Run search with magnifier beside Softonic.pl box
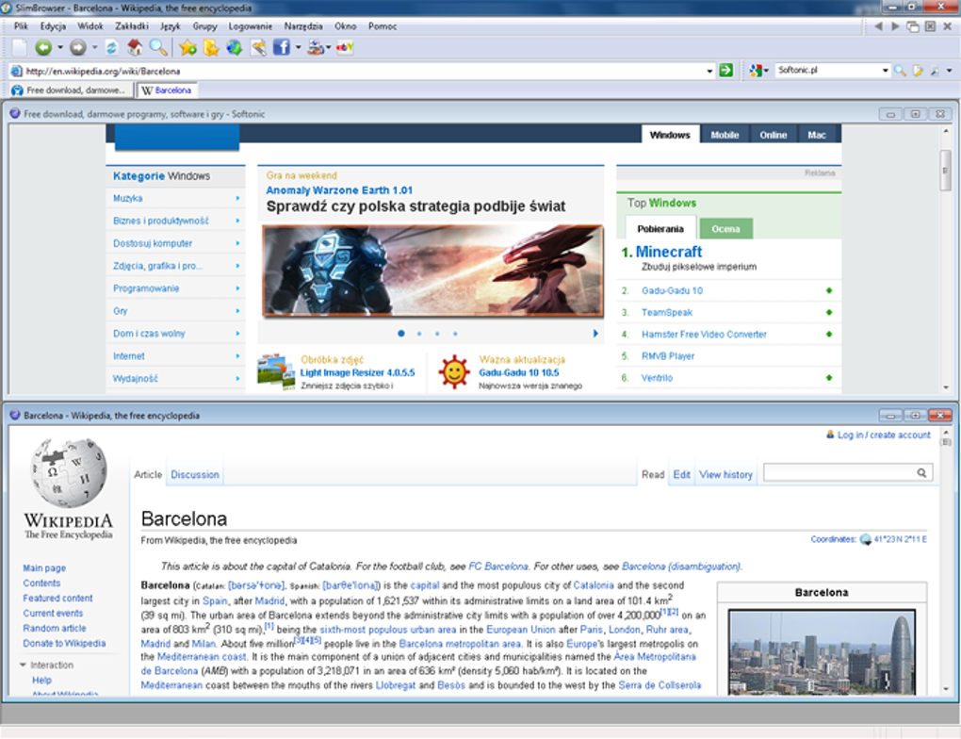The image size is (961, 739). pos(900,71)
